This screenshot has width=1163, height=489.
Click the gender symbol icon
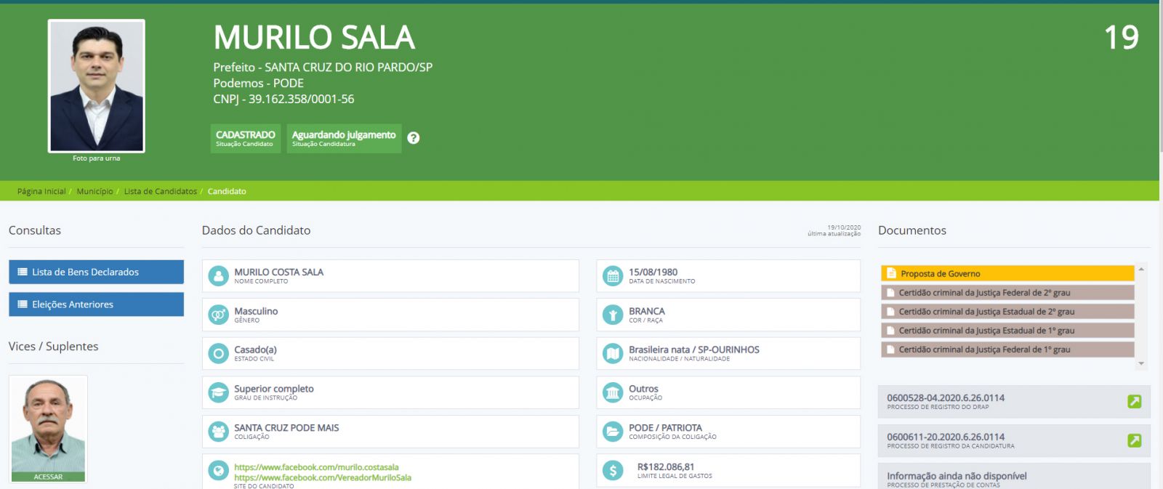click(x=218, y=315)
